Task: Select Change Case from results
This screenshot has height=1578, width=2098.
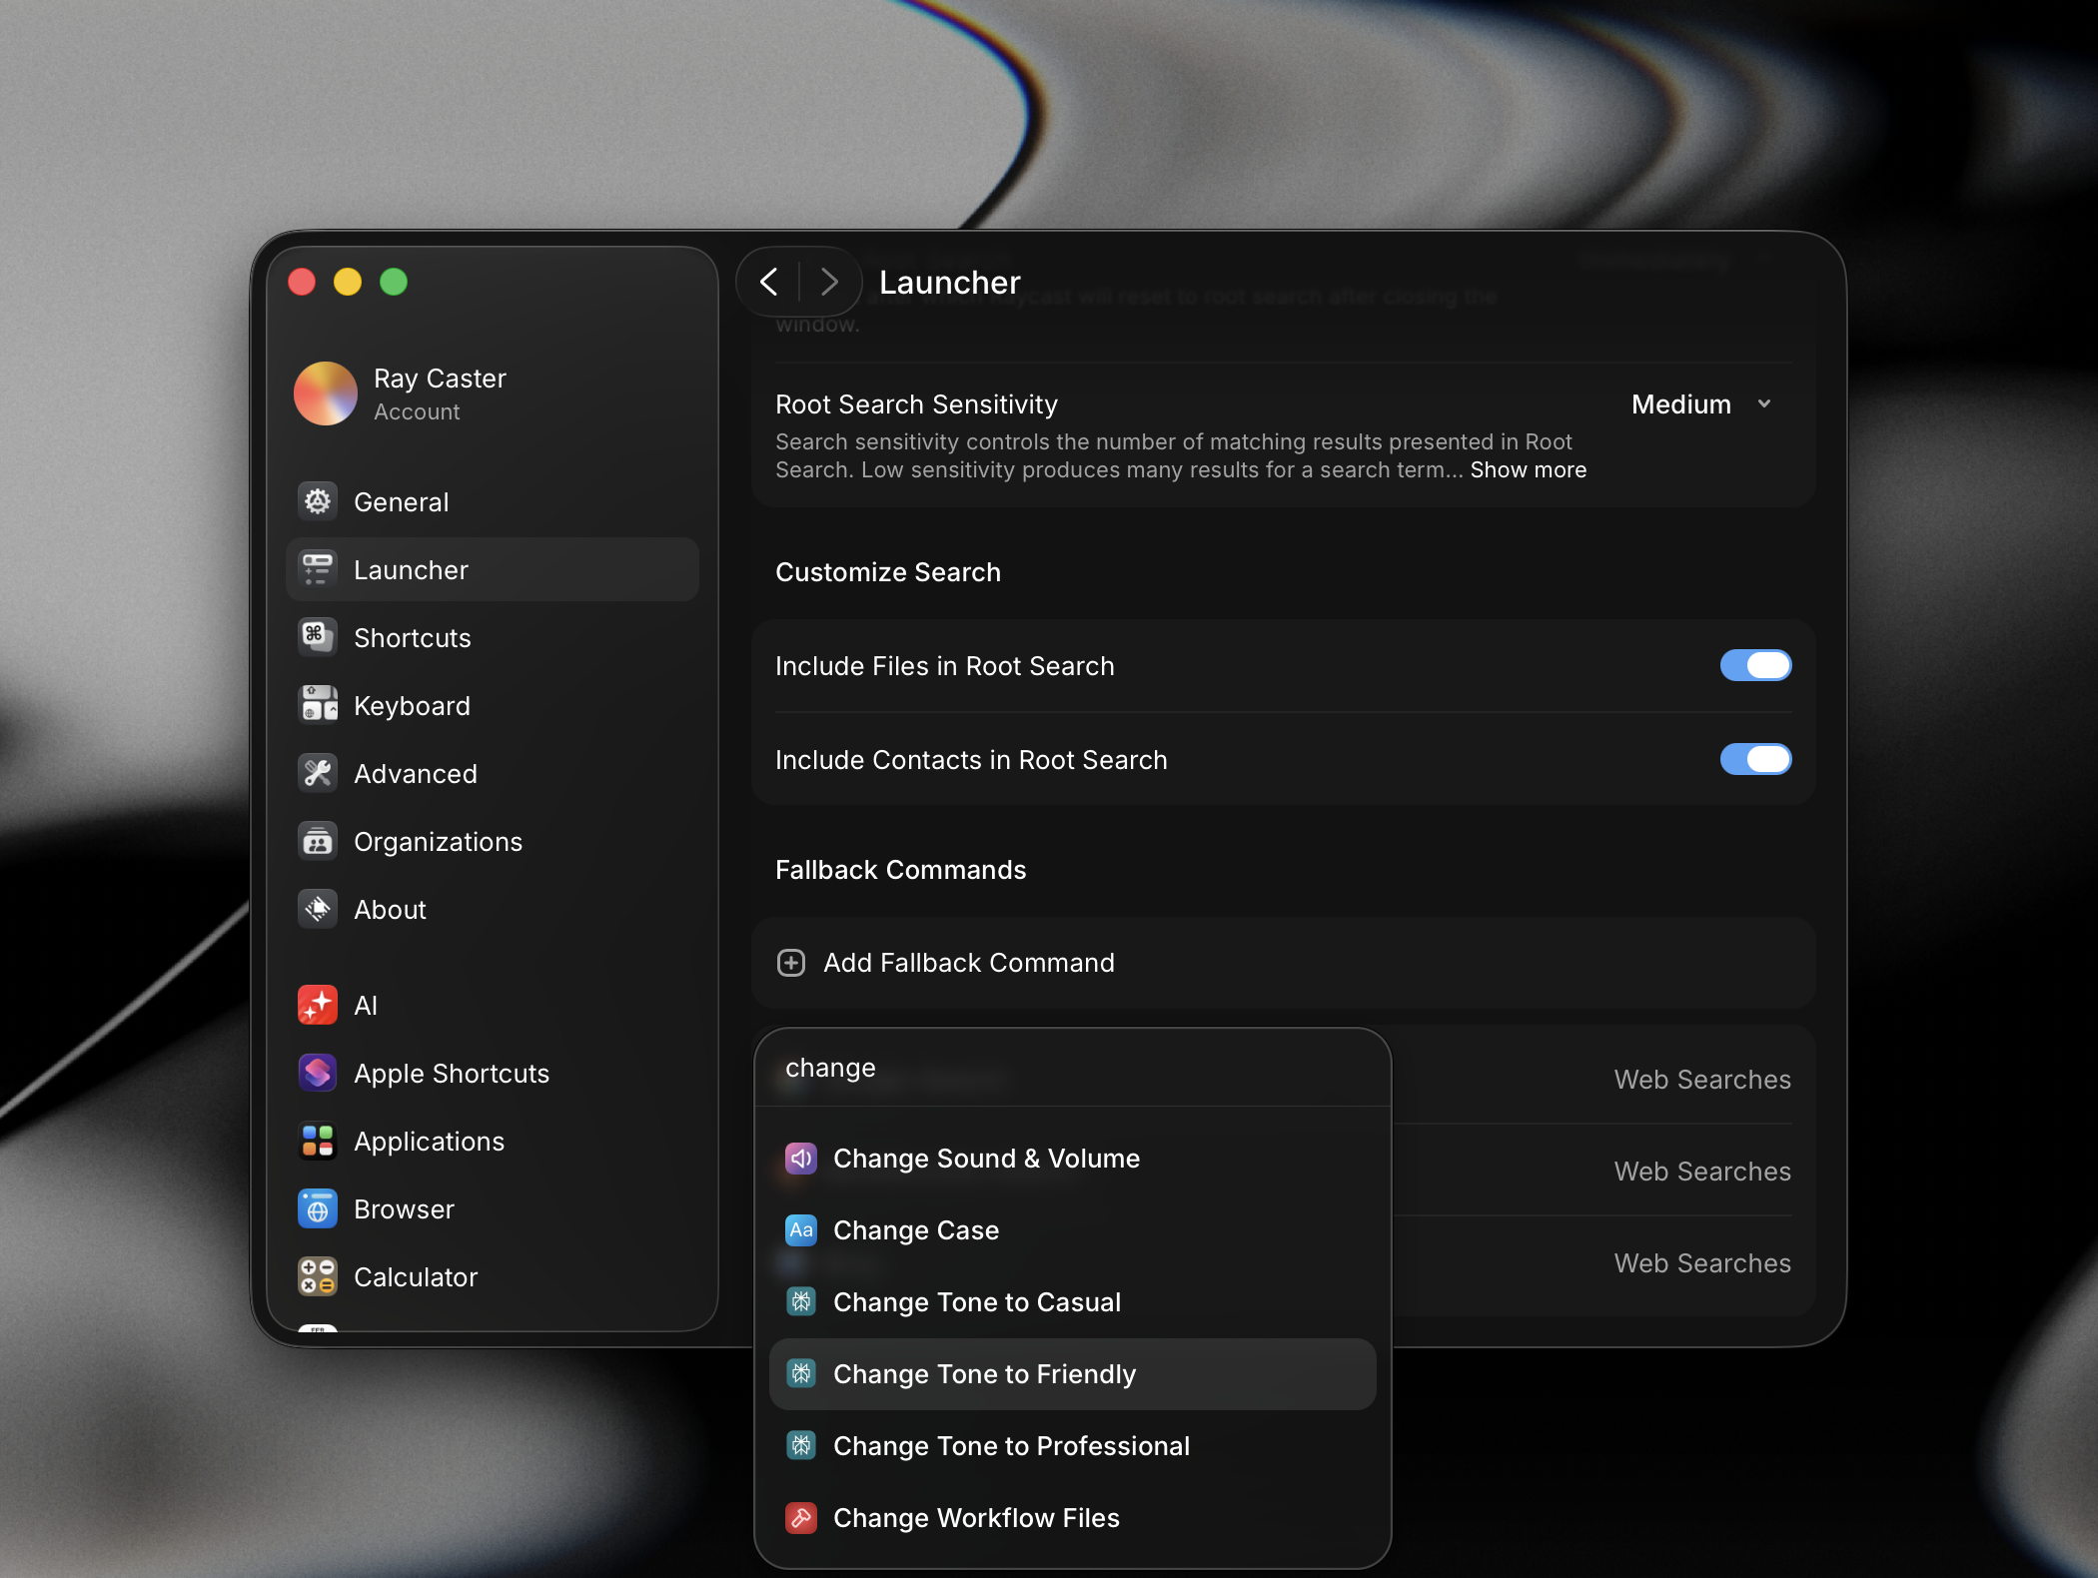Action: click(1073, 1230)
